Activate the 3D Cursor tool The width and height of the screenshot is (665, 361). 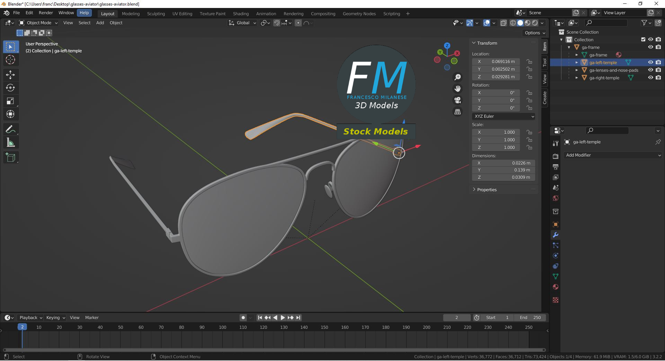11,60
